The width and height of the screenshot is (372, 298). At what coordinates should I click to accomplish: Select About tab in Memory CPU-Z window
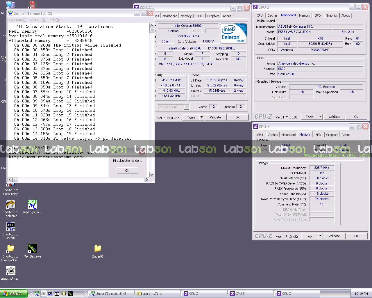pyautogui.click(x=346, y=135)
